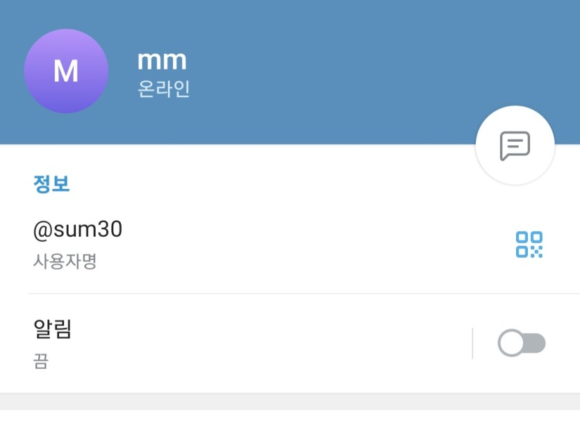Image resolution: width=580 pixels, height=423 pixels.
Task: Tap the 사용자명 label
Action: pyautogui.click(x=65, y=261)
